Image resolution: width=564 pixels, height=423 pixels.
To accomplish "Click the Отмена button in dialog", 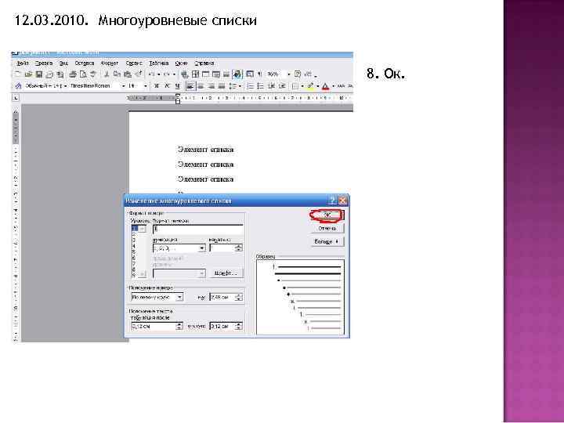I will [x=327, y=229].
